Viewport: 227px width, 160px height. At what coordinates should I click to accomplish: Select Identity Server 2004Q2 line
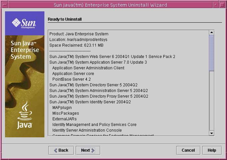tap(90, 102)
